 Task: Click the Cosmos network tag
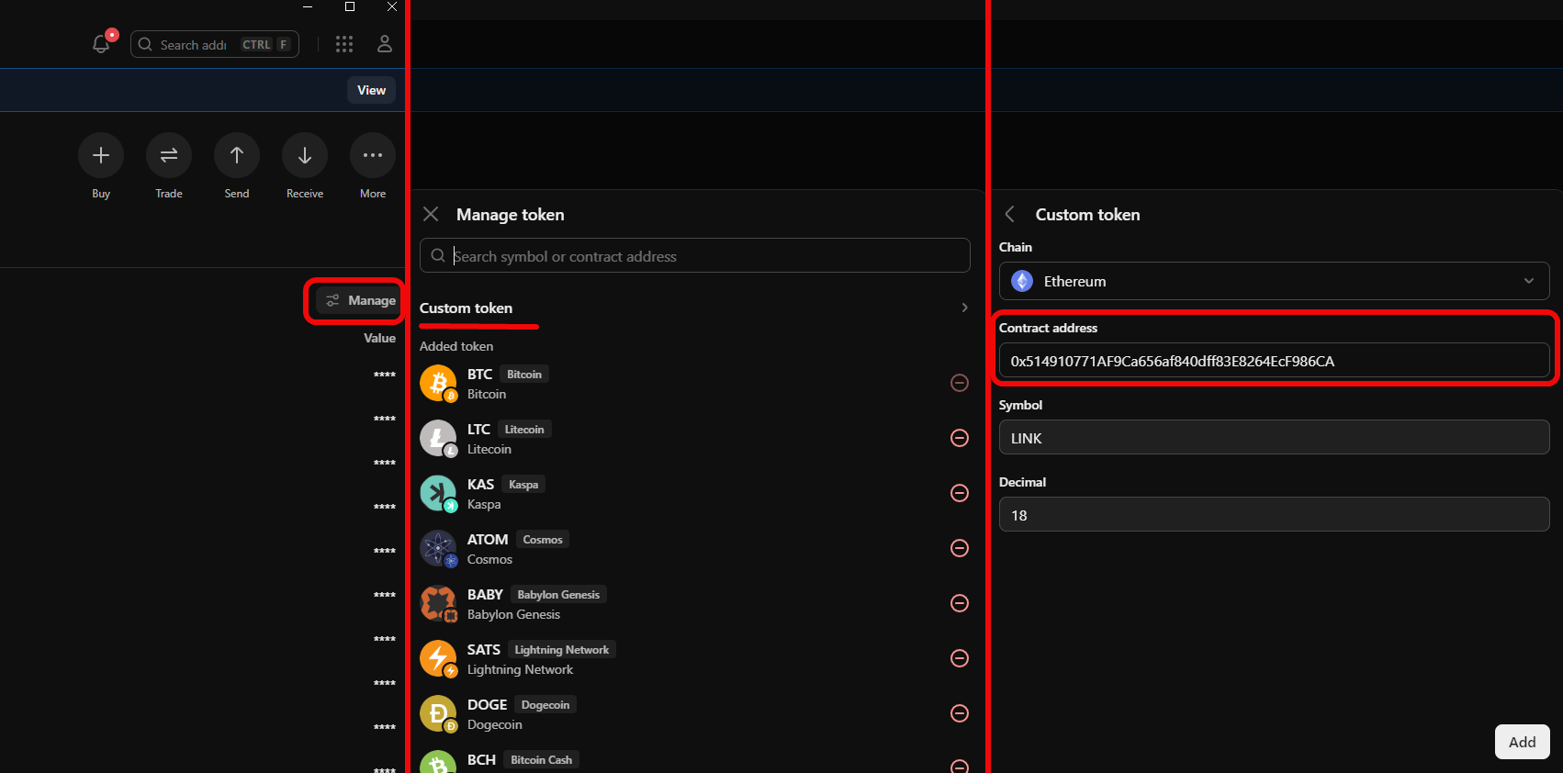(x=543, y=540)
